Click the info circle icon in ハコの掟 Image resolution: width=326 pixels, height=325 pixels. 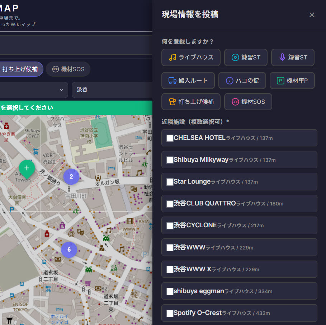tap(230, 81)
